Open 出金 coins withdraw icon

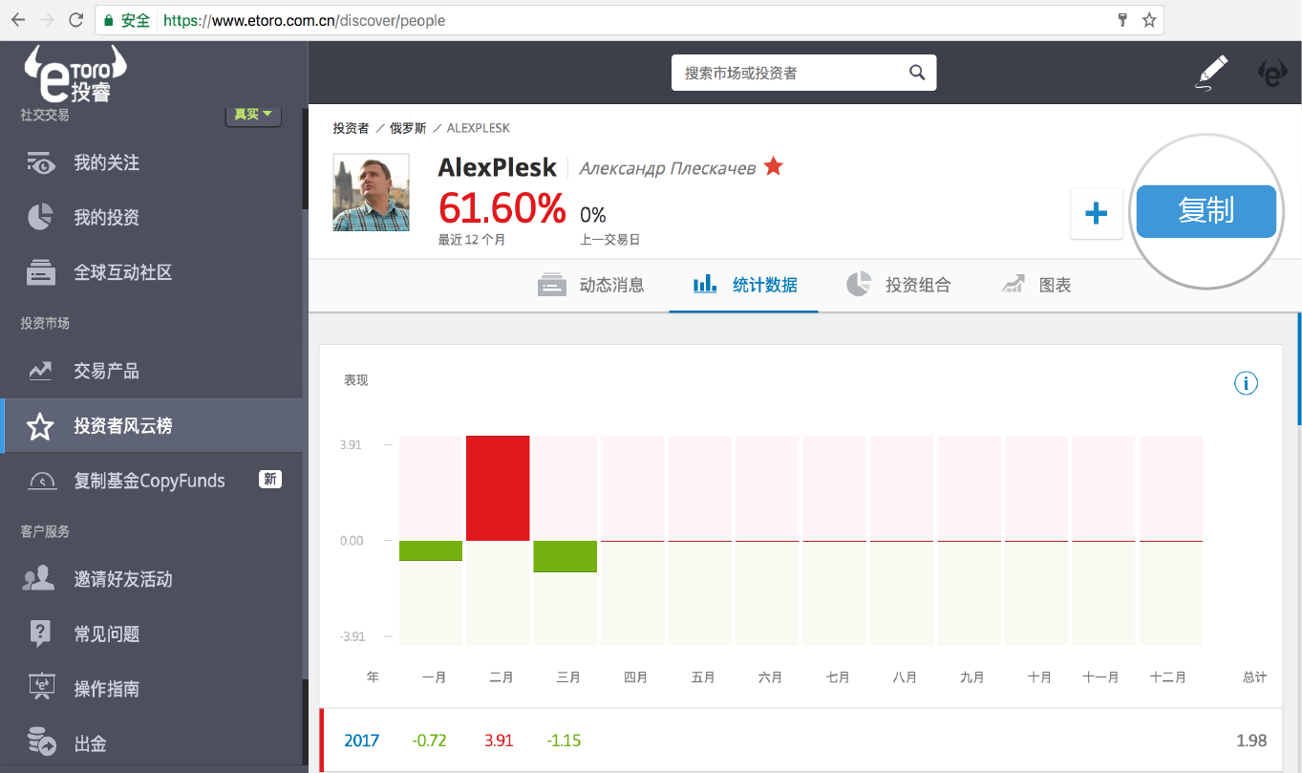(x=40, y=741)
